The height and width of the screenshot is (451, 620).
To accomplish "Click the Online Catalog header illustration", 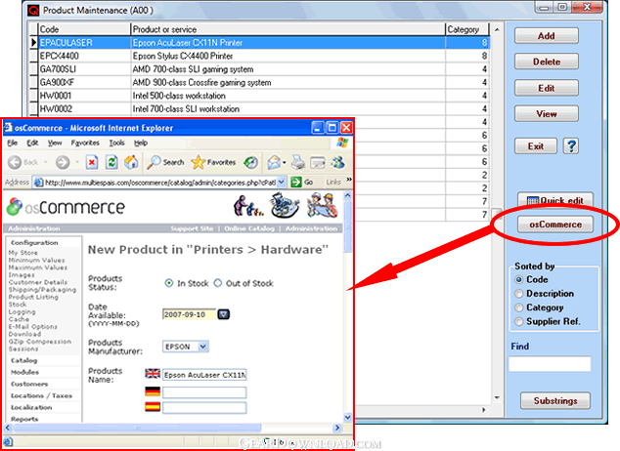I will point(285,205).
